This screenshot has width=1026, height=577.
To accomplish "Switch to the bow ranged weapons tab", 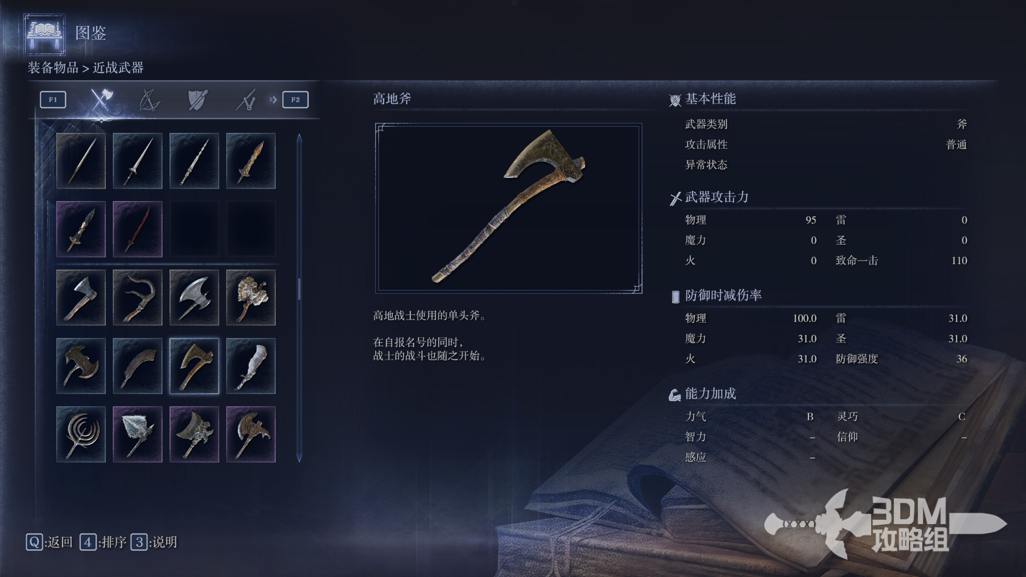I will pyautogui.click(x=149, y=99).
